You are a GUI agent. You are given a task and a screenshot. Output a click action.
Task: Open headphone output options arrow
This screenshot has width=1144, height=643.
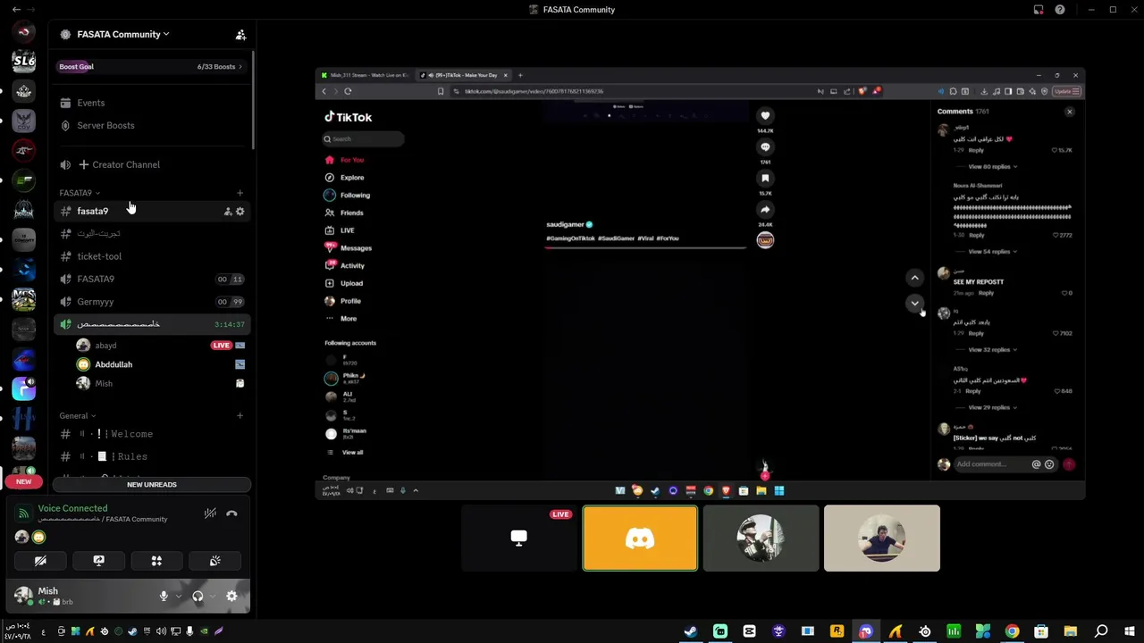coord(212,597)
